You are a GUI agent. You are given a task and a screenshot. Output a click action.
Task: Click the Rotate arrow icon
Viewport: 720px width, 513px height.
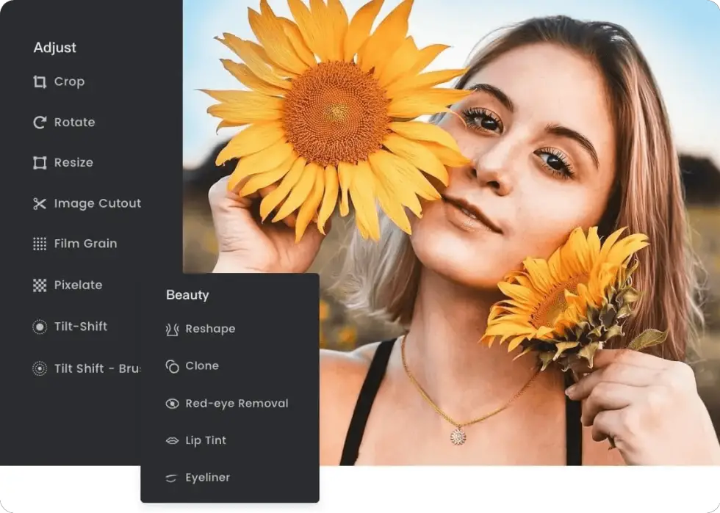click(x=41, y=122)
